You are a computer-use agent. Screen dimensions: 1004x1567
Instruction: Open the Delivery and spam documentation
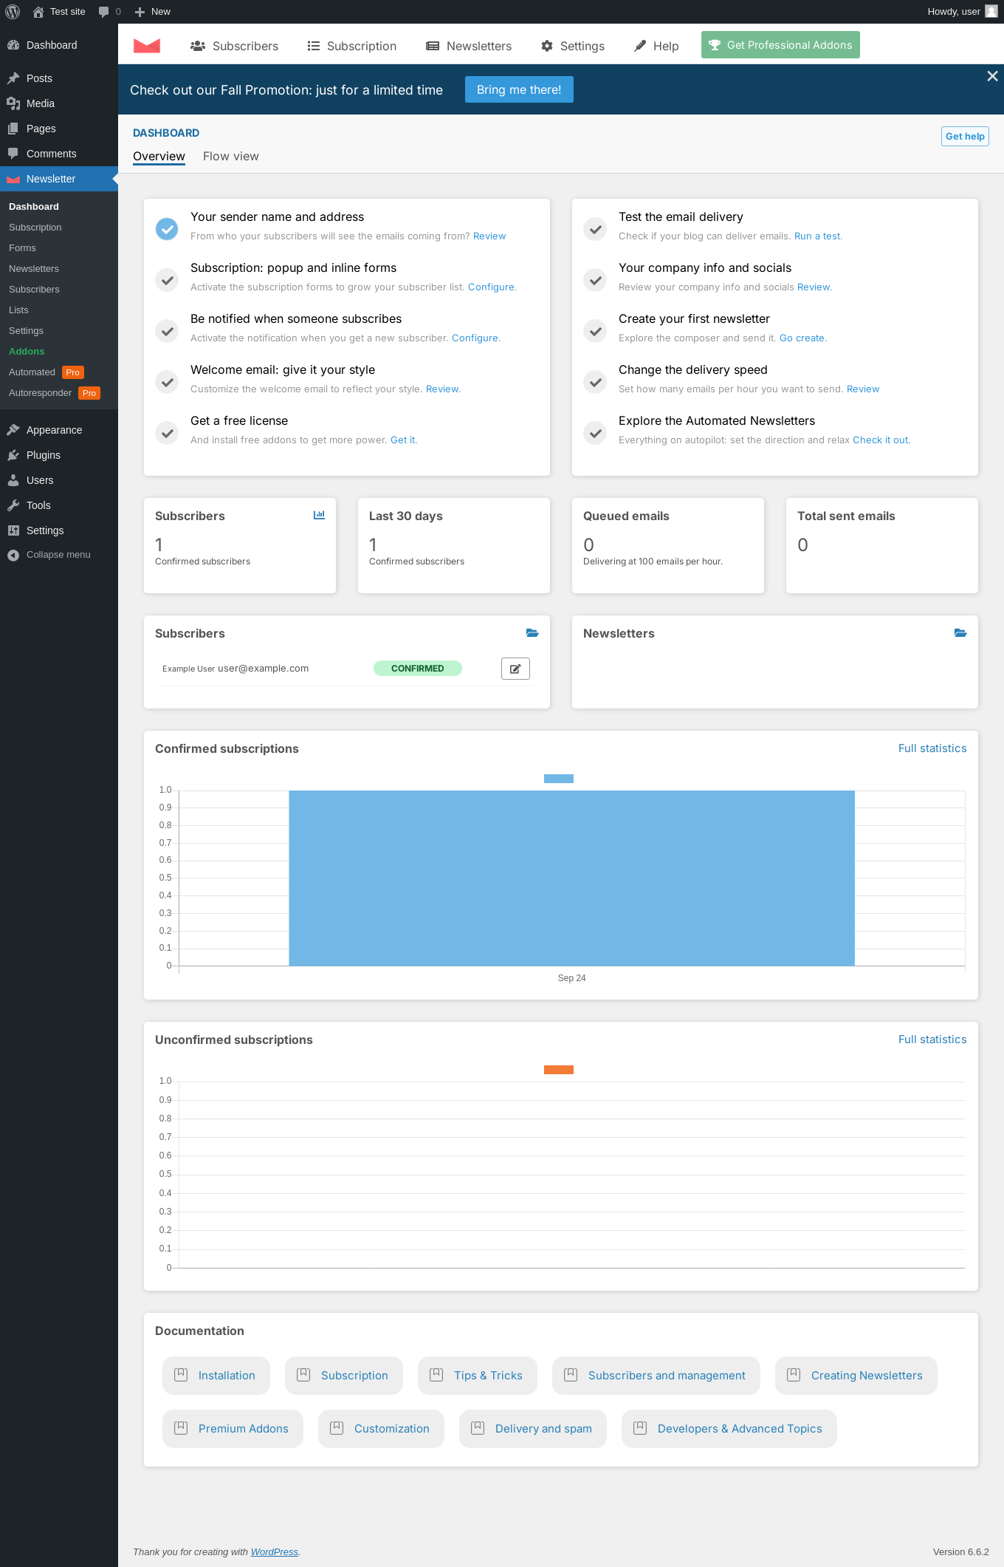533,1429
